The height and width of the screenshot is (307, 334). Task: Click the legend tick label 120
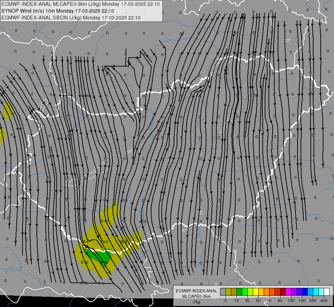point(291,301)
